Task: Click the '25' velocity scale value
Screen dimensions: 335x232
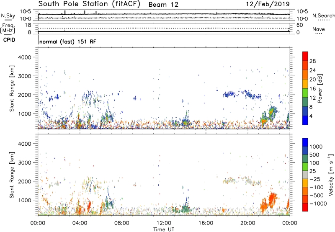Action: (x=312, y=171)
